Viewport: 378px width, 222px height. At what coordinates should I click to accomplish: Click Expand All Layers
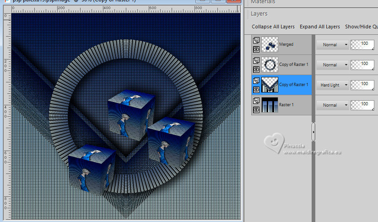pos(320,27)
